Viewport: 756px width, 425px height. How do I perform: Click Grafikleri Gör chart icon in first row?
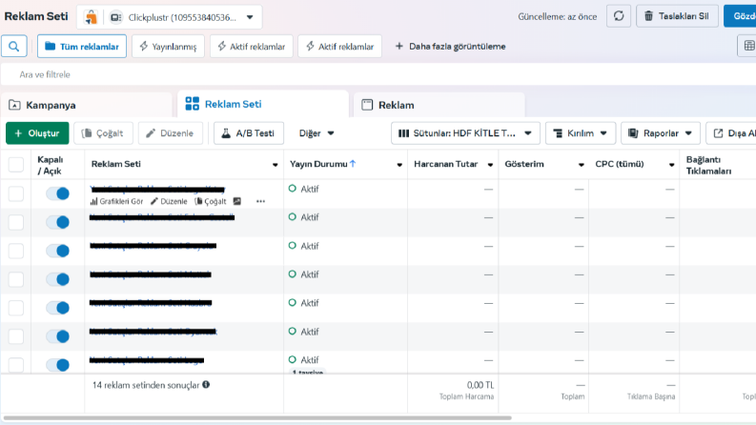pyautogui.click(x=93, y=201)
